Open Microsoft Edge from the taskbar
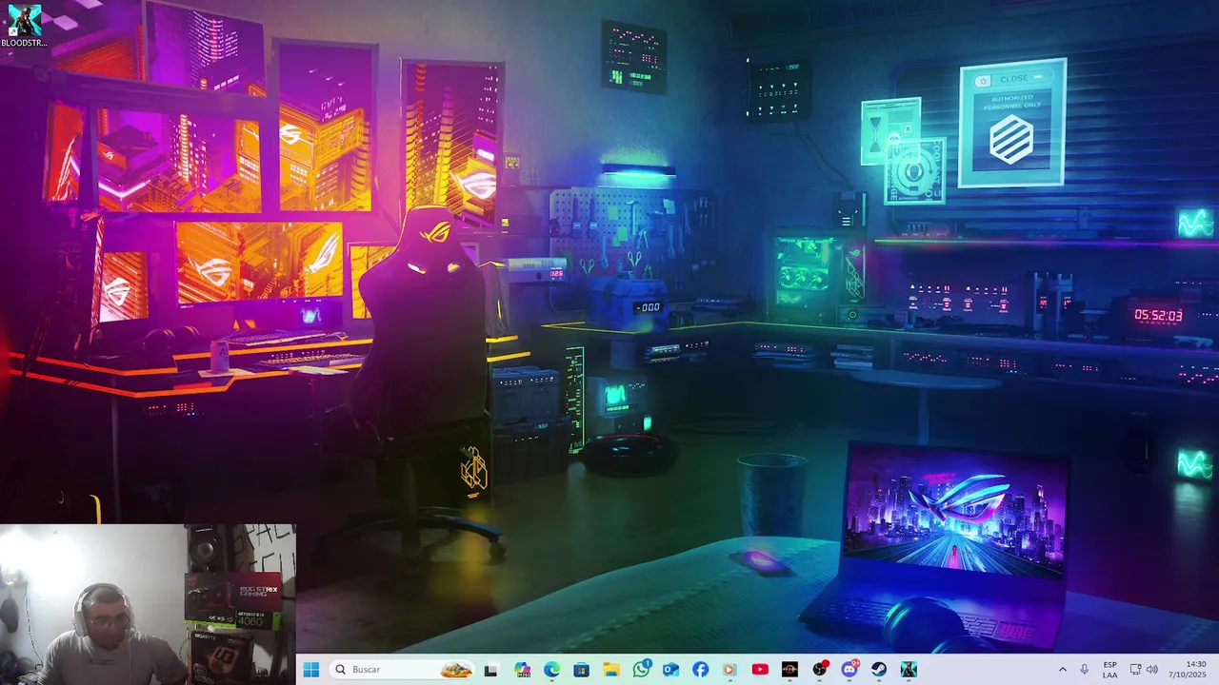 (551, 670)
